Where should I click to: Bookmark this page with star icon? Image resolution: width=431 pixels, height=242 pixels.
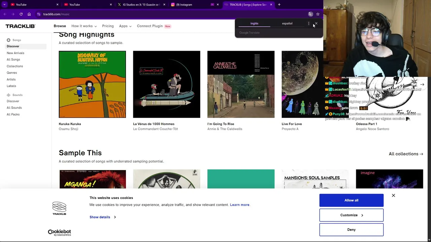318,14
